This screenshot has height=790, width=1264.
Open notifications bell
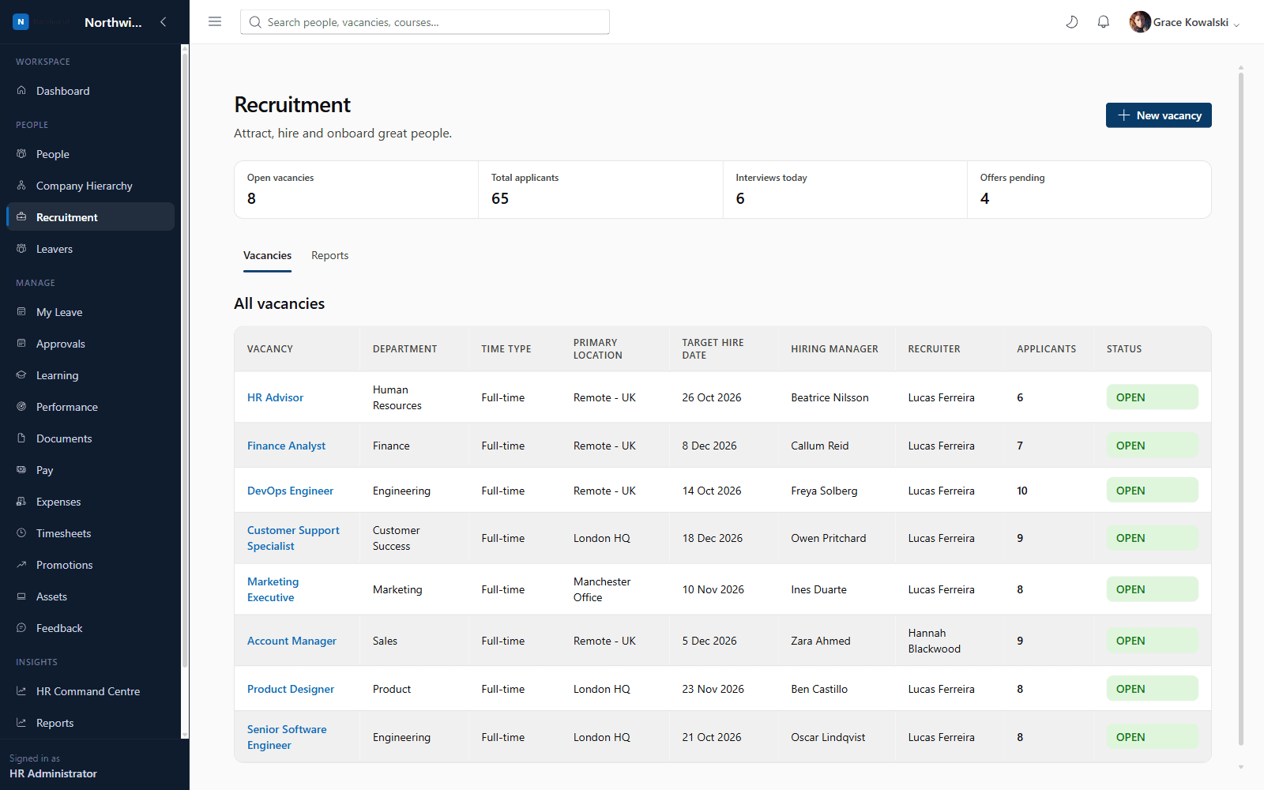(1104, 22)
